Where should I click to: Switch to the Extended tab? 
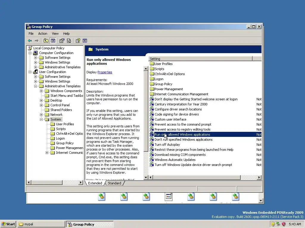click(x=95, y=183)
